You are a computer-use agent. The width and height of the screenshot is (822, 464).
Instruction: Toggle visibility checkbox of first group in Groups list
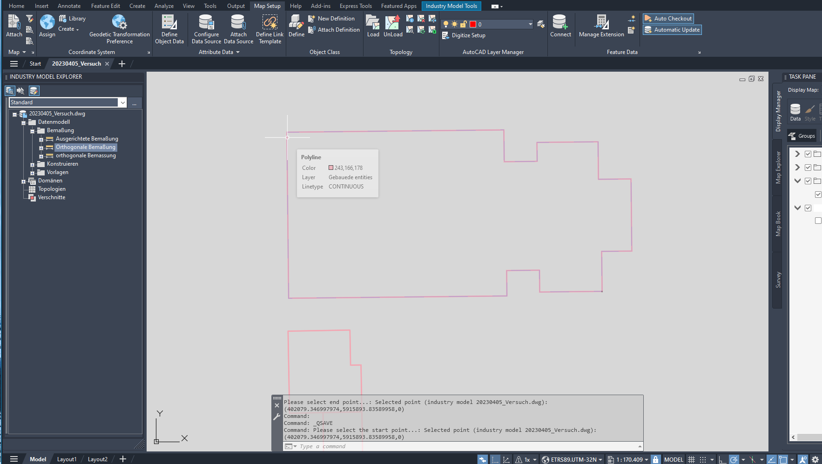point(808,154)
